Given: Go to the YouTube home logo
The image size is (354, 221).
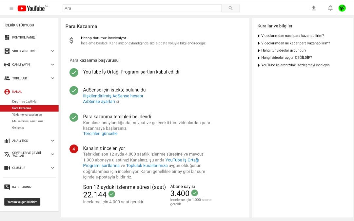Looking at the screenshot, I should coord(31,8).
